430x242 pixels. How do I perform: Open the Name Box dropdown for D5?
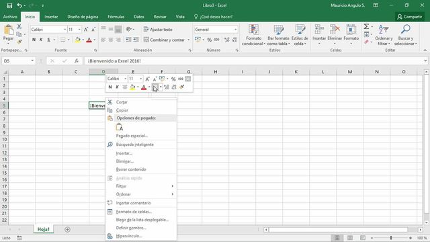click(32, 61)
